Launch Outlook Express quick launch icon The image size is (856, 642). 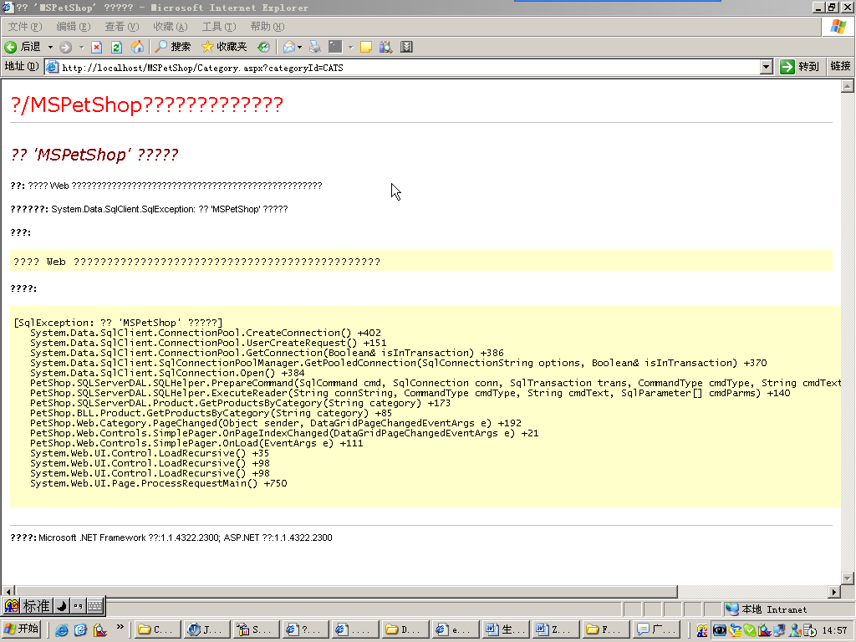pyautogui.click(x=81, y=630)
